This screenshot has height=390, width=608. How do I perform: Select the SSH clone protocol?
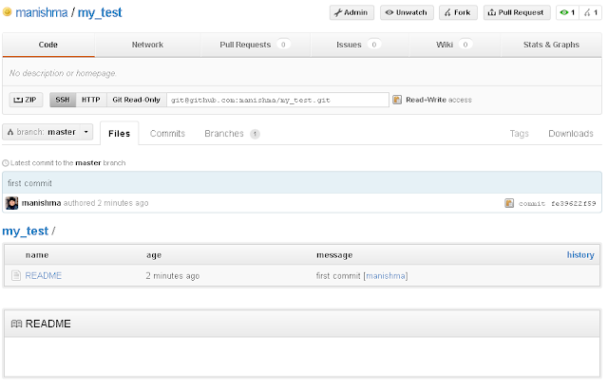coord(62,100)
